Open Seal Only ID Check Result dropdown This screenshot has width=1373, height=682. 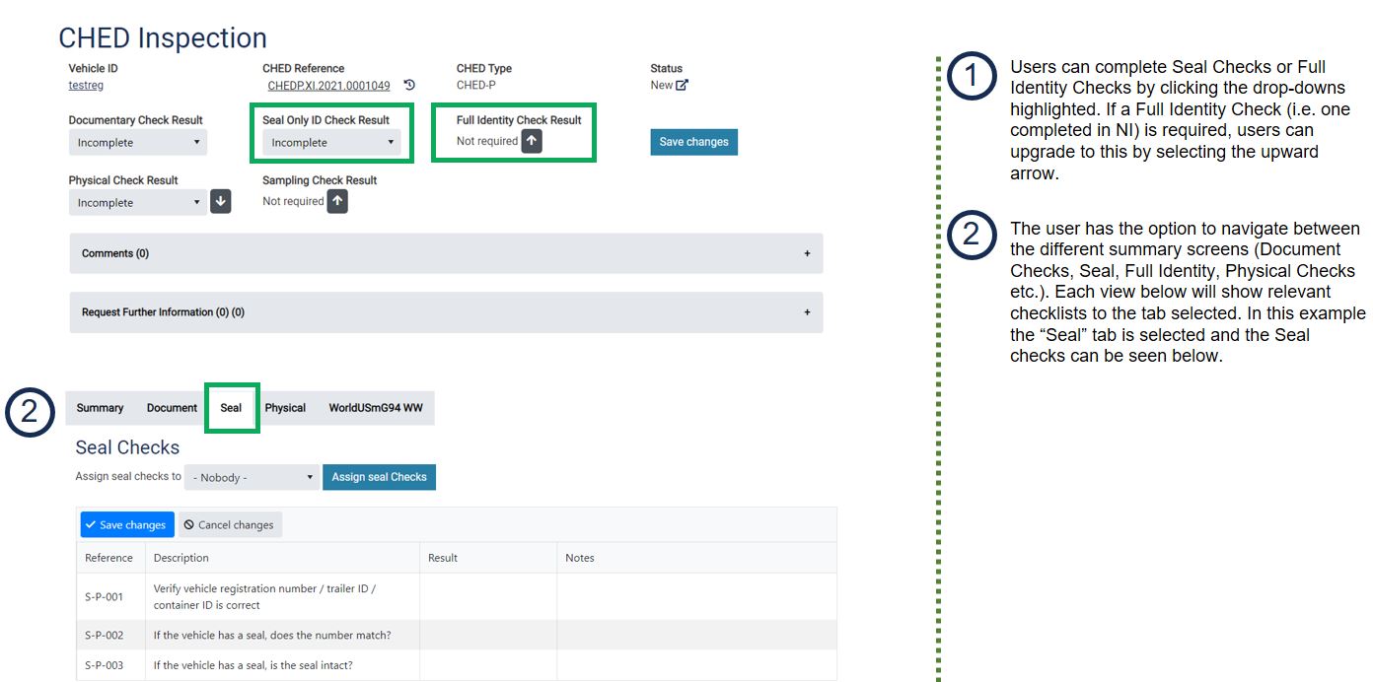point(331,143)
